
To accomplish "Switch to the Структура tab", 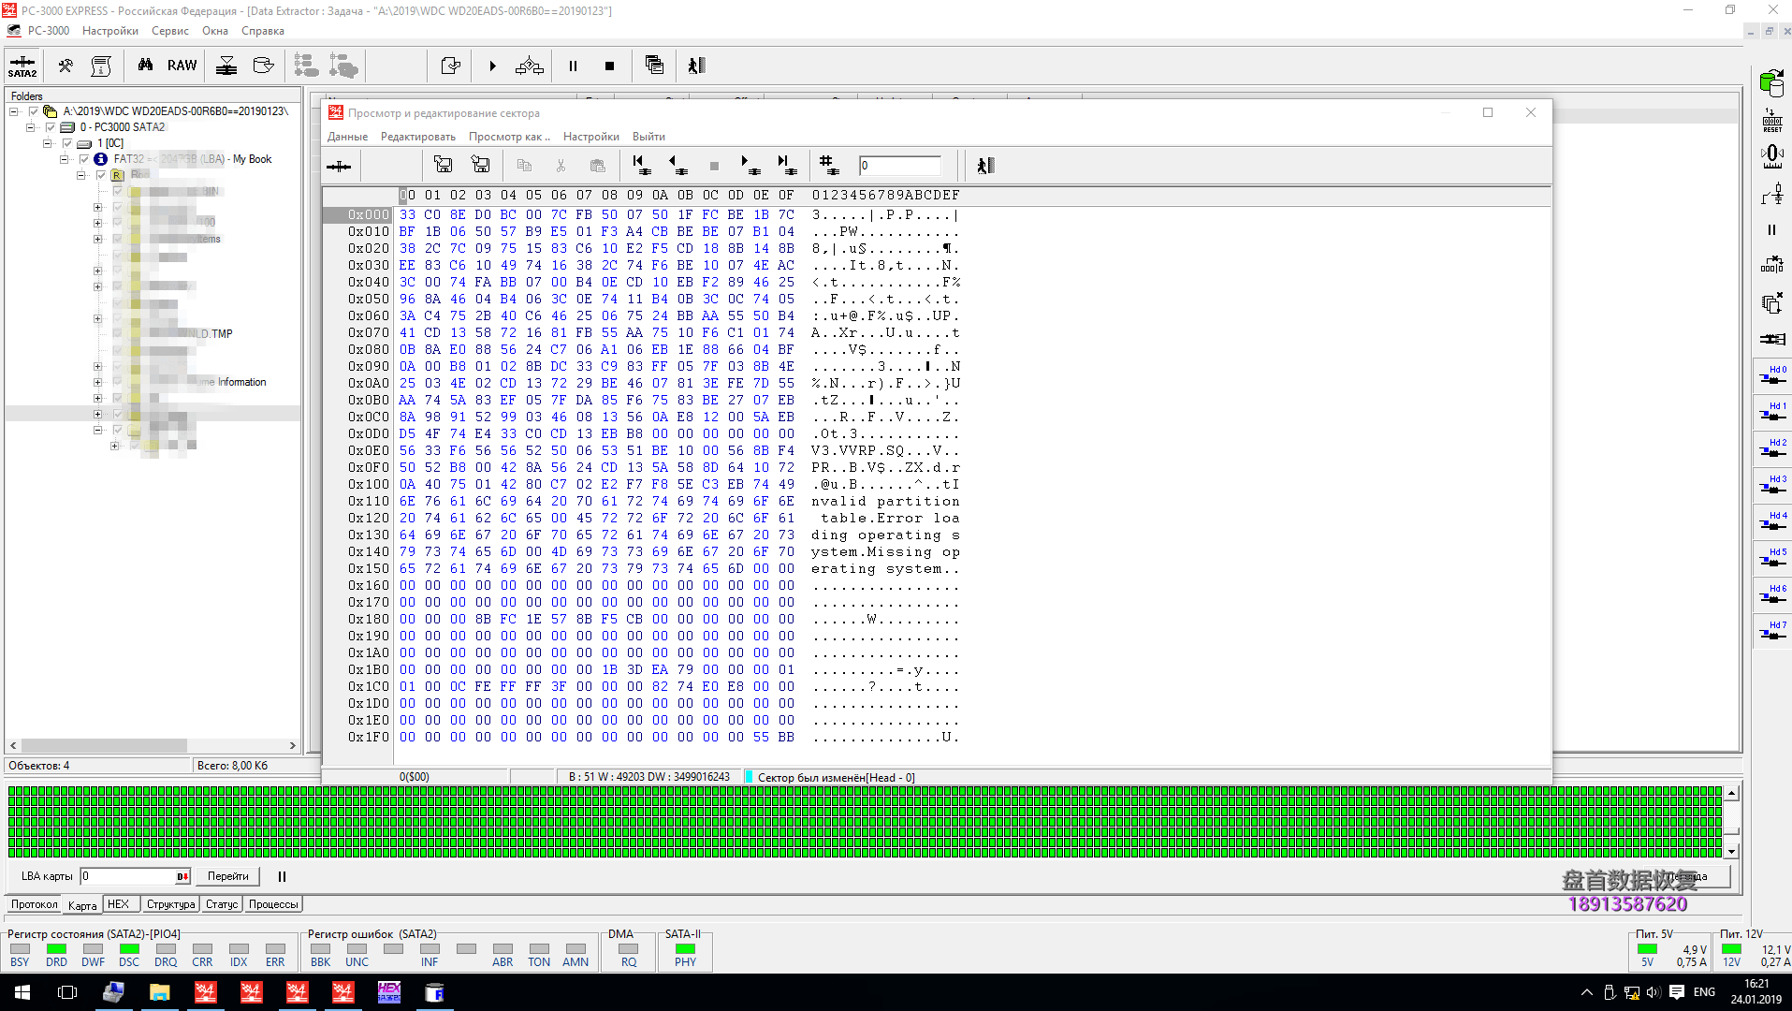I will click(170, 904).
